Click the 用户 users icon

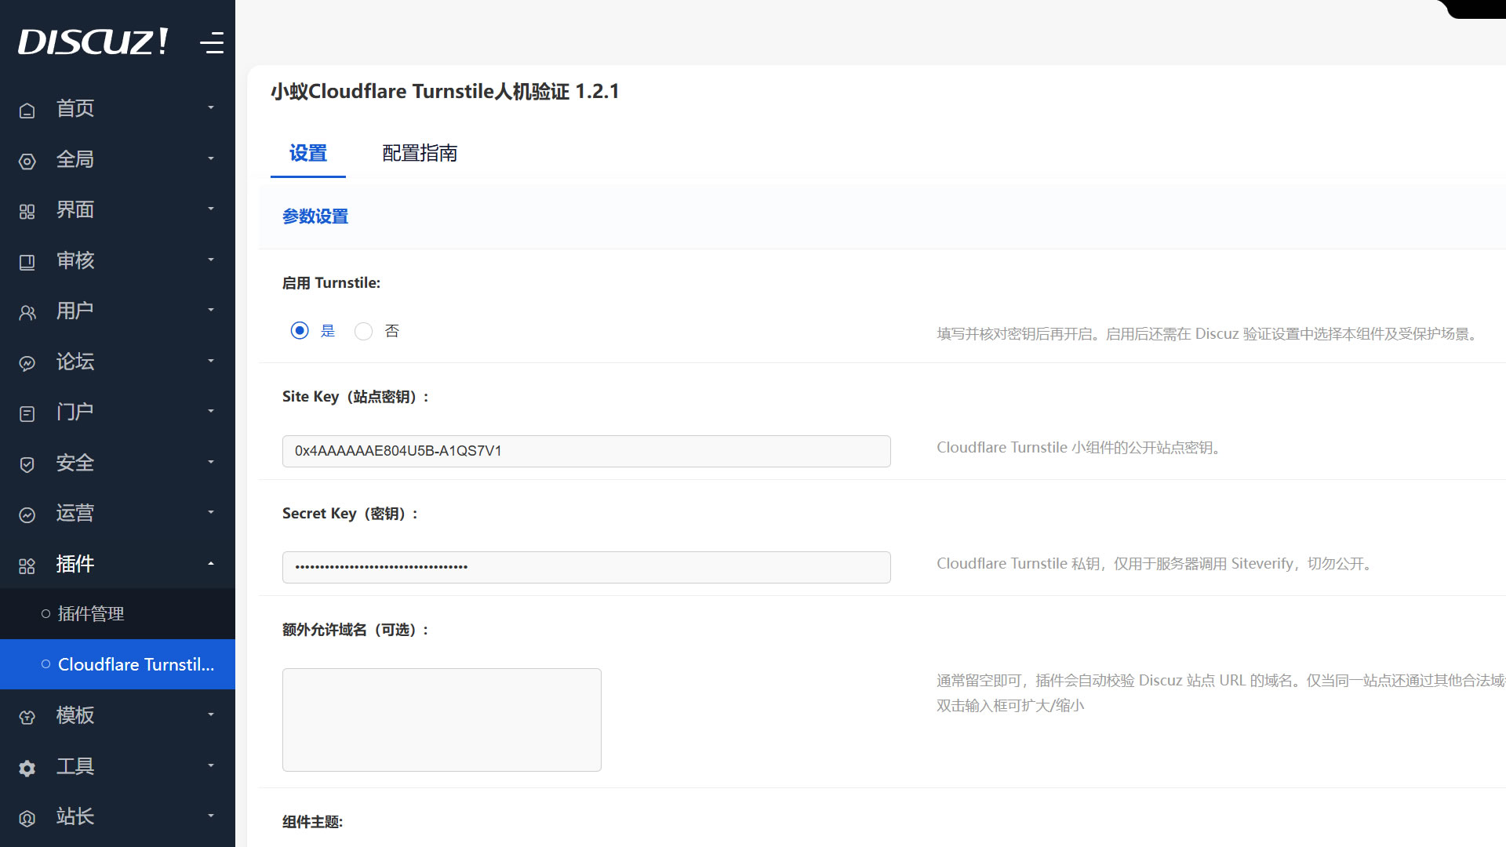click(x=27, y=313)
